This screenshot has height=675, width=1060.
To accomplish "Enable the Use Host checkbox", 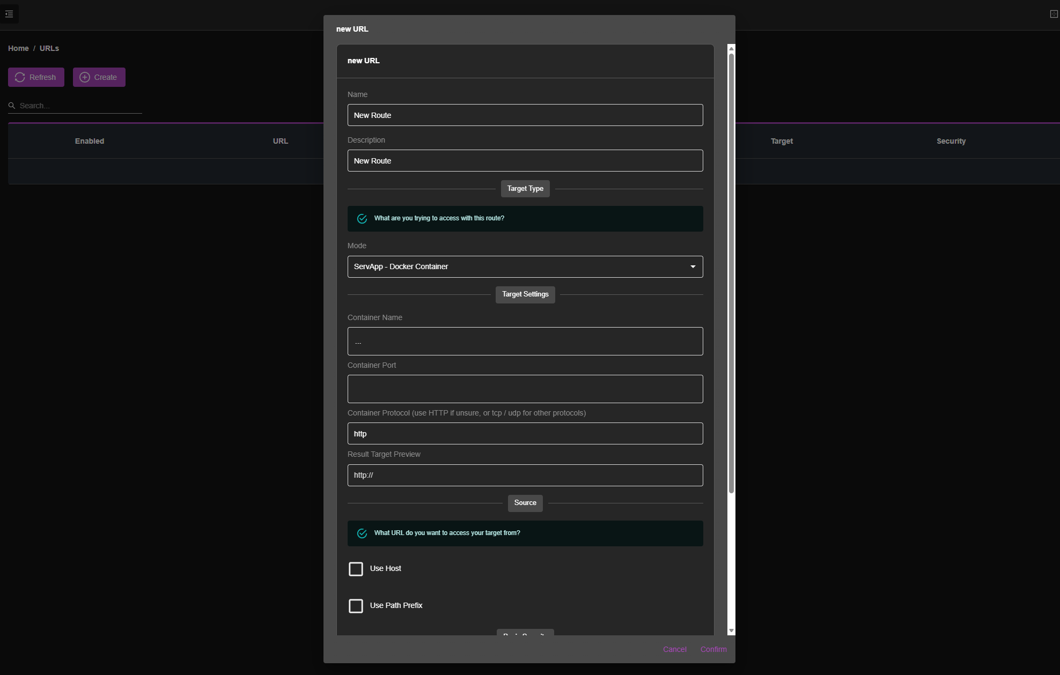I will 356,569.
